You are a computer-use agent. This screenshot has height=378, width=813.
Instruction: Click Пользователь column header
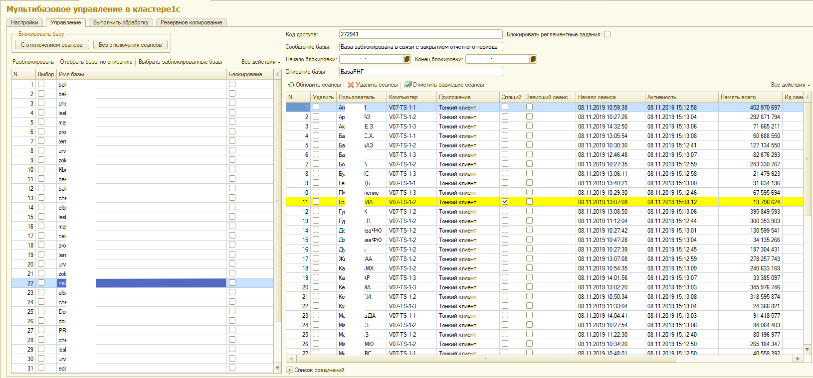[362, 97]
